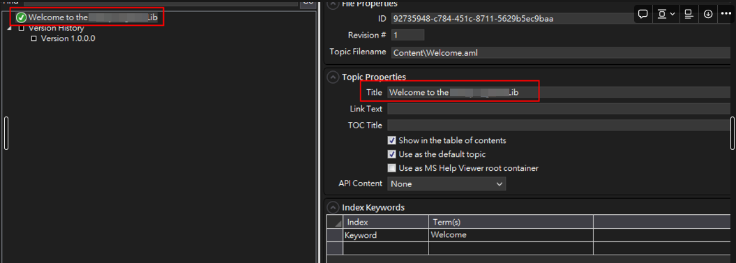Click the left edge scroll handle

[x=6, y=133]
